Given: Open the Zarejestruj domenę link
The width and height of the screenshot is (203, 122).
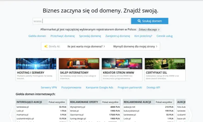Looking at the screenshot, I should [118, 36].
